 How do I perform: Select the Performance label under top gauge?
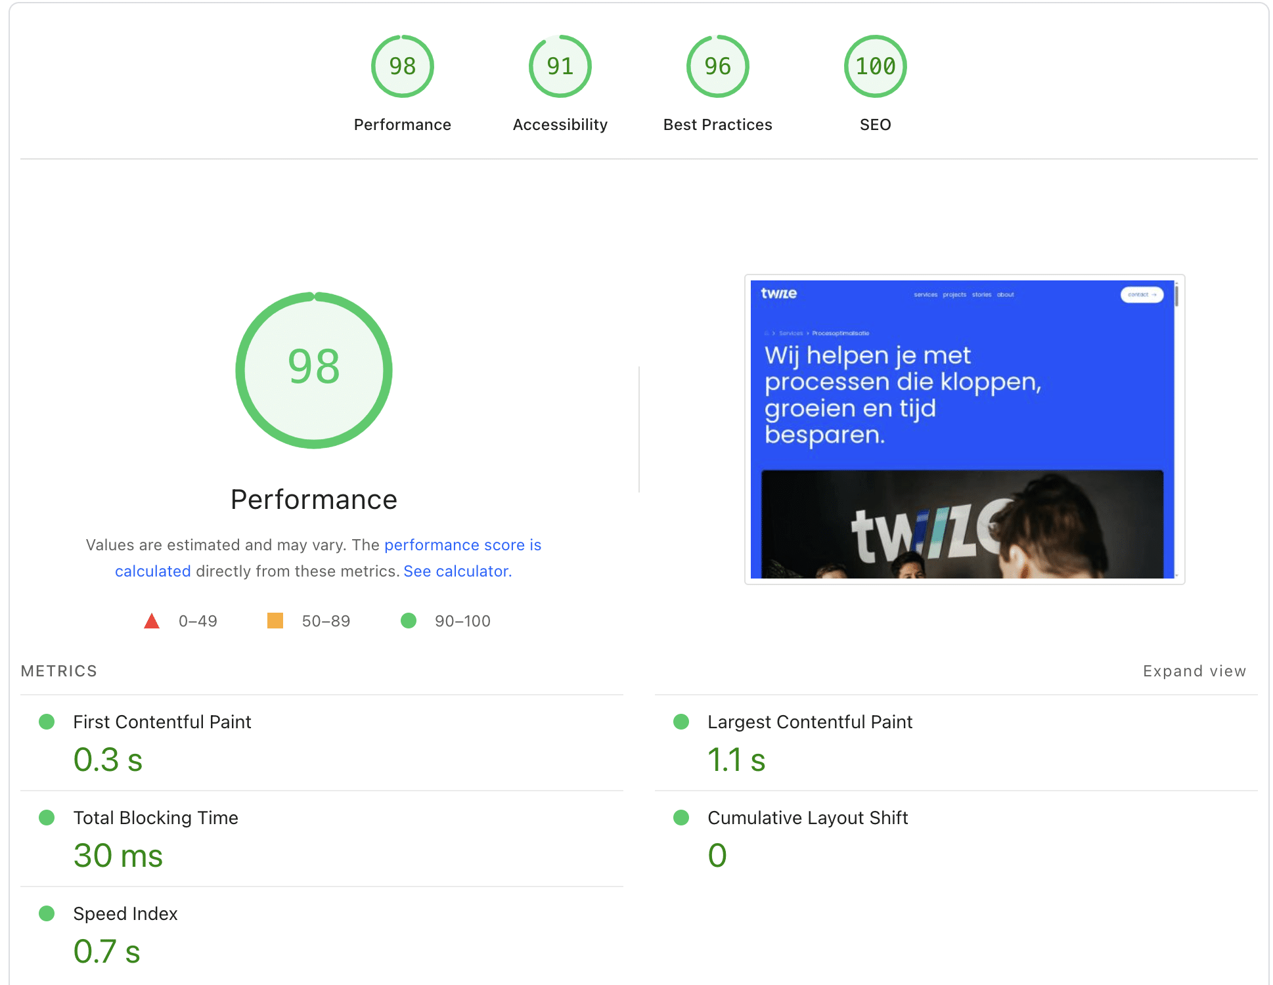click(x=402, y=125)
